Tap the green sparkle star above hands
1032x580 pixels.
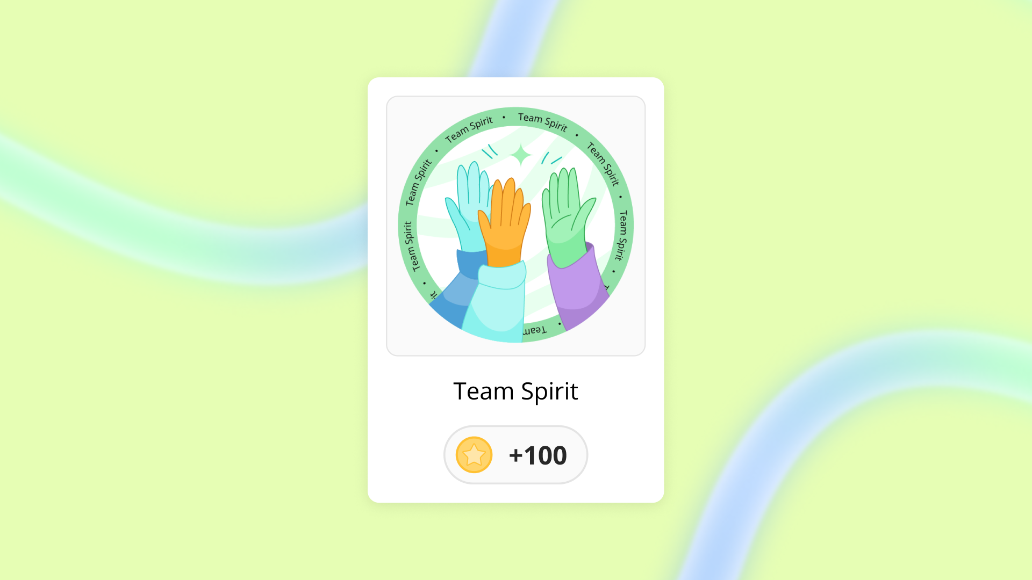[x=521, y=156]
